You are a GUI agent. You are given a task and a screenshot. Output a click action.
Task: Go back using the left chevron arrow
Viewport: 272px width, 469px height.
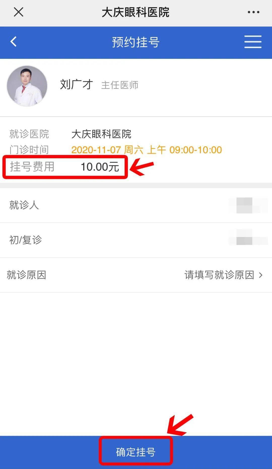click(x=14, y=42)
